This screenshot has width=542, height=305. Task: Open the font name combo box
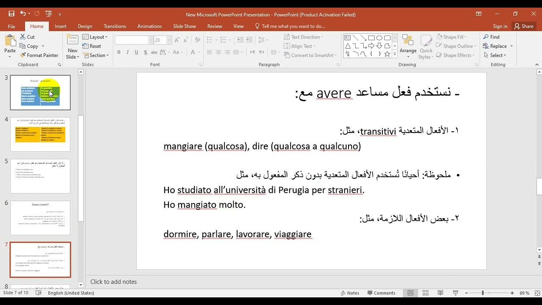tap(134, 40)
